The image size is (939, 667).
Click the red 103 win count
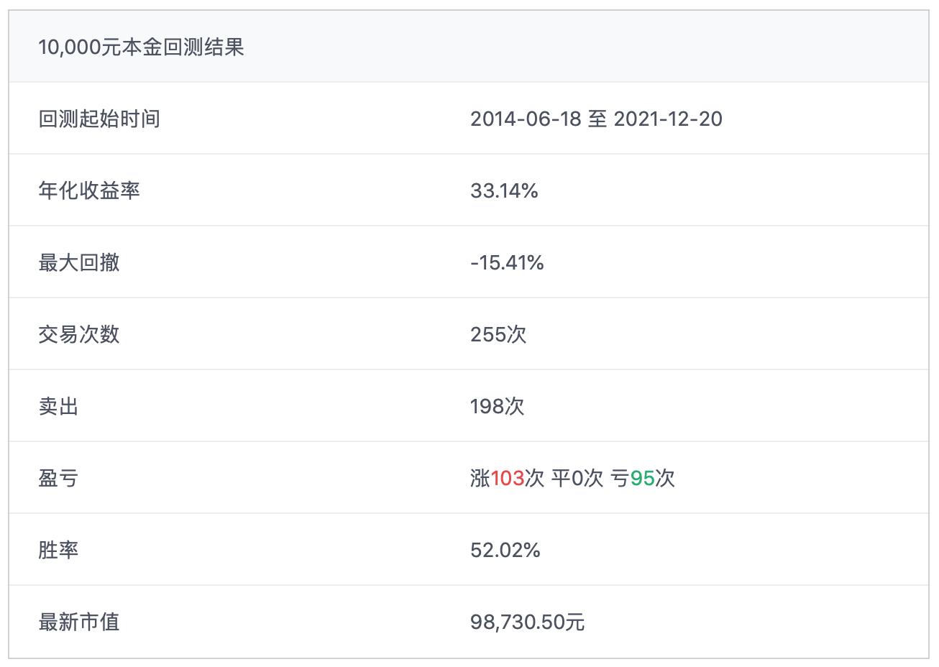(x=511, y=478)
